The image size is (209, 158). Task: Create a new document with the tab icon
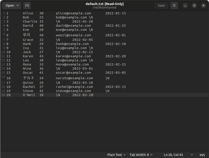pos(27,5)
